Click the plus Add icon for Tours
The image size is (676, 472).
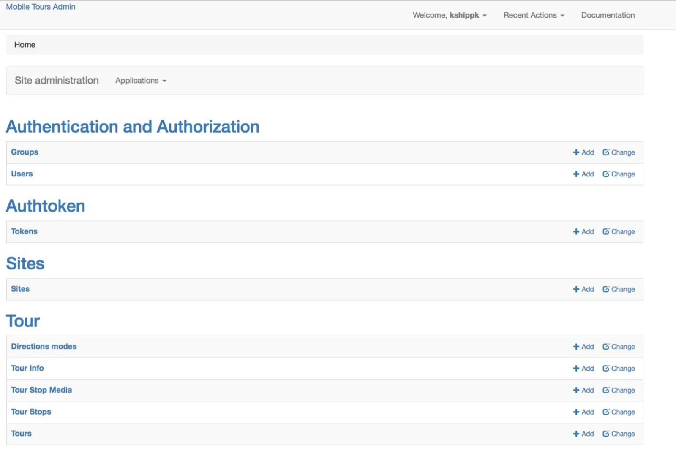pyautogui.click(x=576, y=434)
